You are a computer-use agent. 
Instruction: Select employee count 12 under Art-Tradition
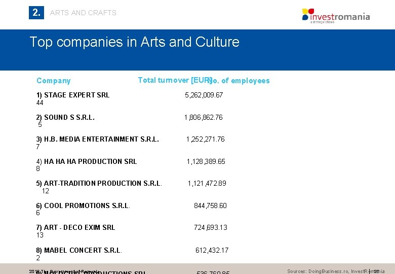(46, 191)
